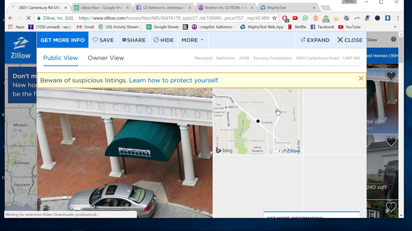Close the MightyText browser tab
The image size is (412, 231).
coord(314,8)
